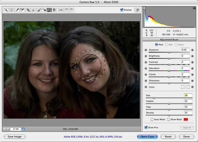Open workflow options Adobe RGB link
The width and height of the screenshot is (198, 142).
coord(93,137)
